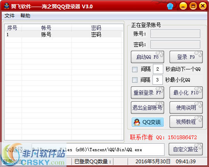The image size is (209, 167).
Task: Click the 账号 cell in row 1
Action: [46, 34]
